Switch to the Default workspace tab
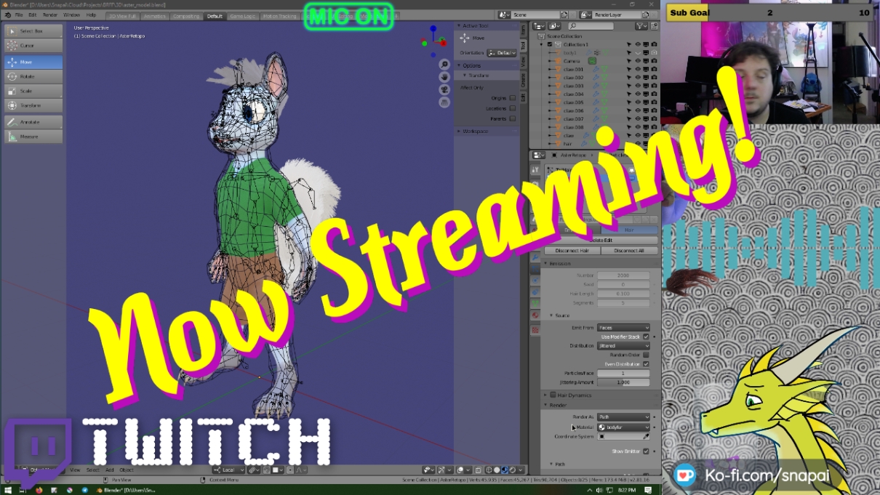The image size is (880, 495). tap(215, 15)
